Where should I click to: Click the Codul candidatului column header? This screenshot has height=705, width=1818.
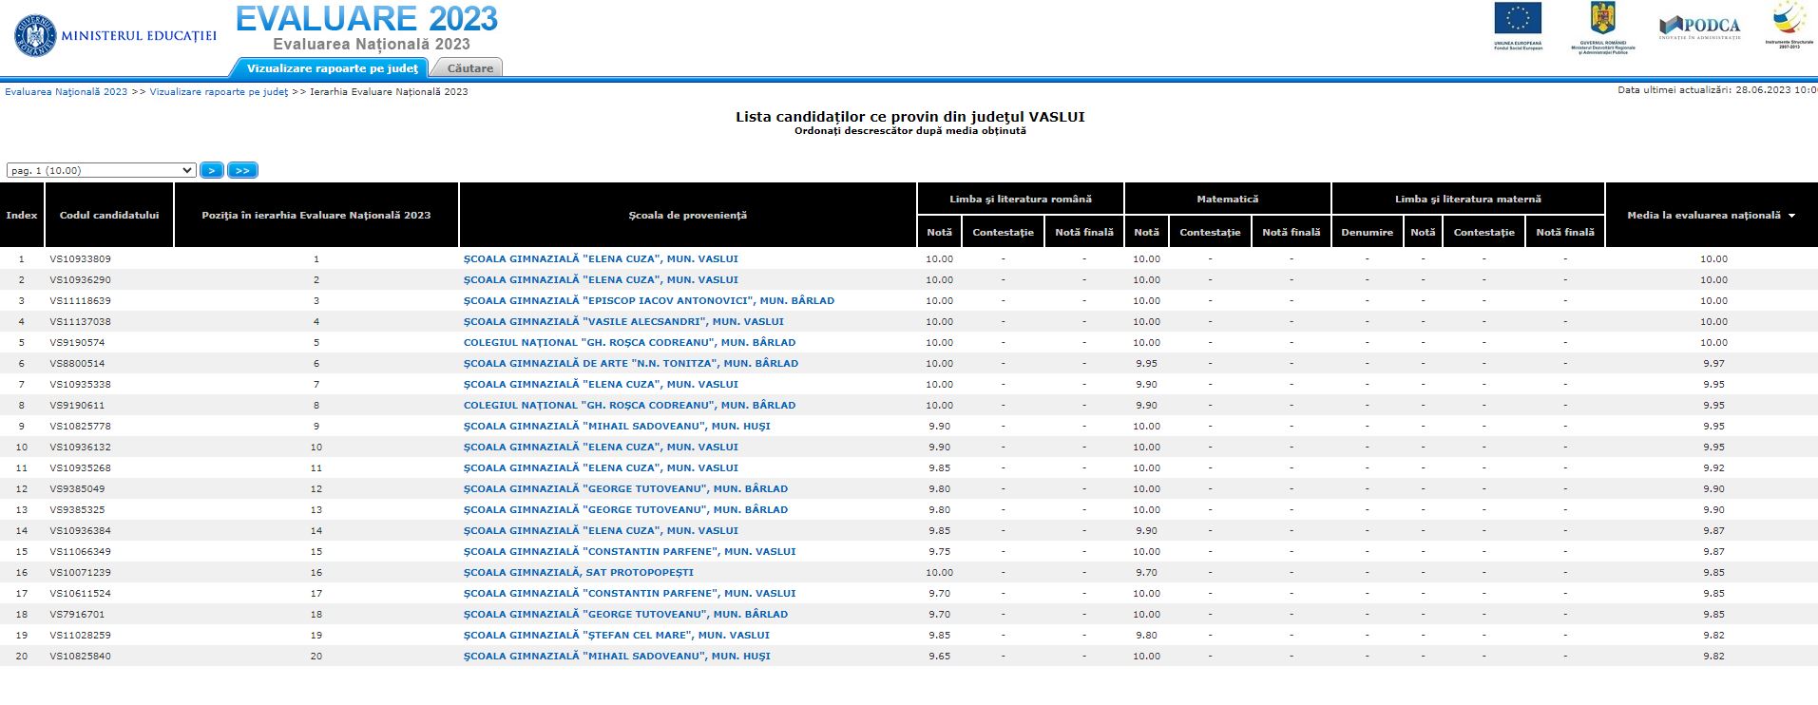pyautogui.click(x=109, y=215)
